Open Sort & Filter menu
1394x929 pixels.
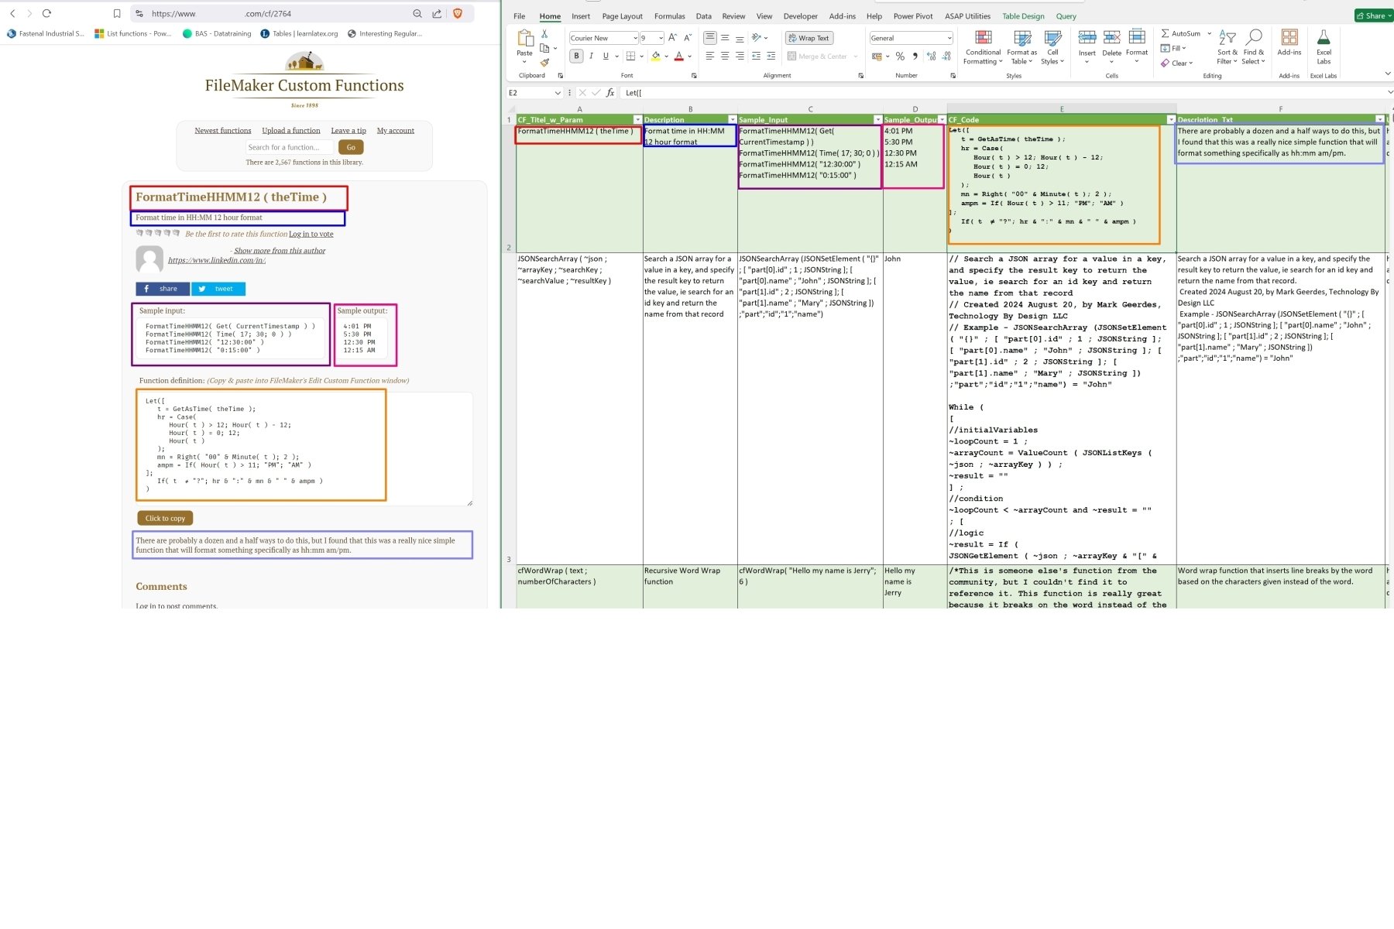(x=1227, y=47)
